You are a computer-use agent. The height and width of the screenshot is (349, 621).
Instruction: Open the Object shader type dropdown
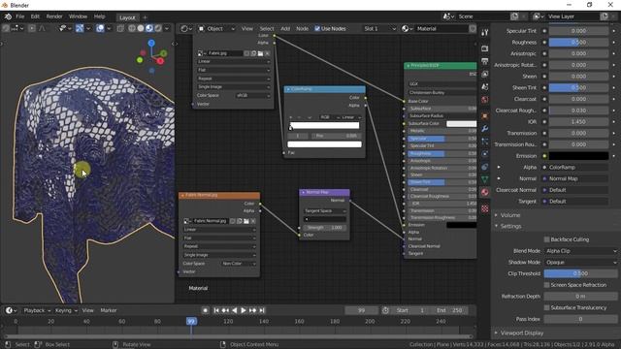pos(216,28)
